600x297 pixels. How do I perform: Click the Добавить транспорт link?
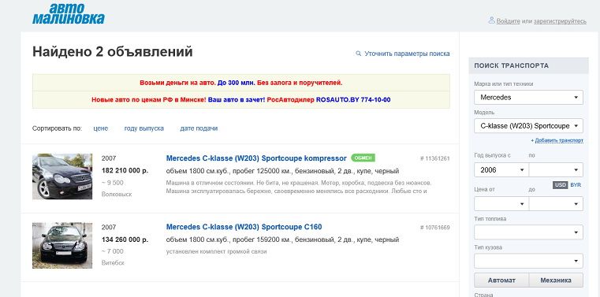click(x=559, y=141)
